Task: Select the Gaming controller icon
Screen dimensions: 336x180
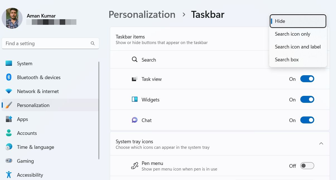Action: pyautogui.click(x=9, y=161)
